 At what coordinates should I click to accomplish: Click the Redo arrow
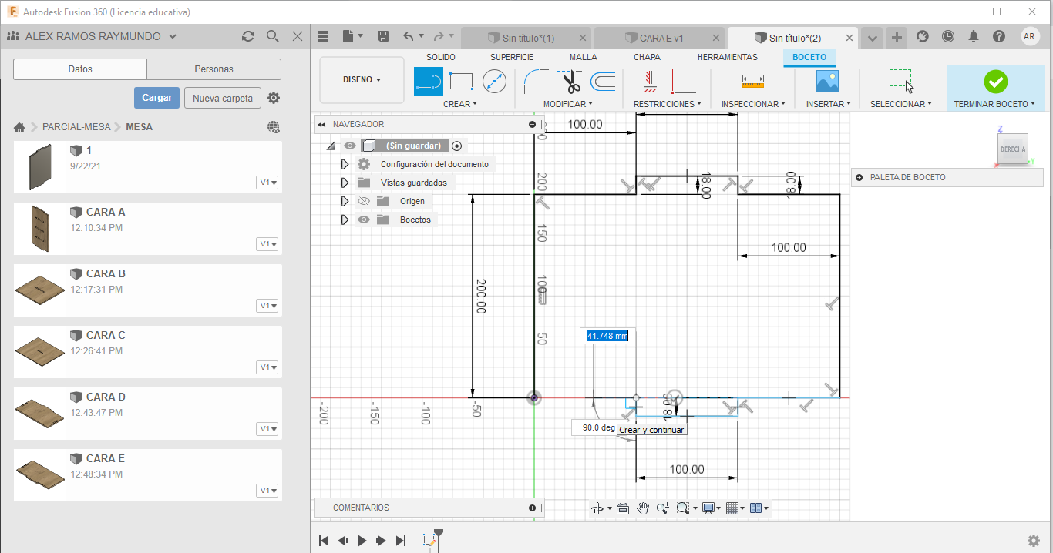[438, 36]
